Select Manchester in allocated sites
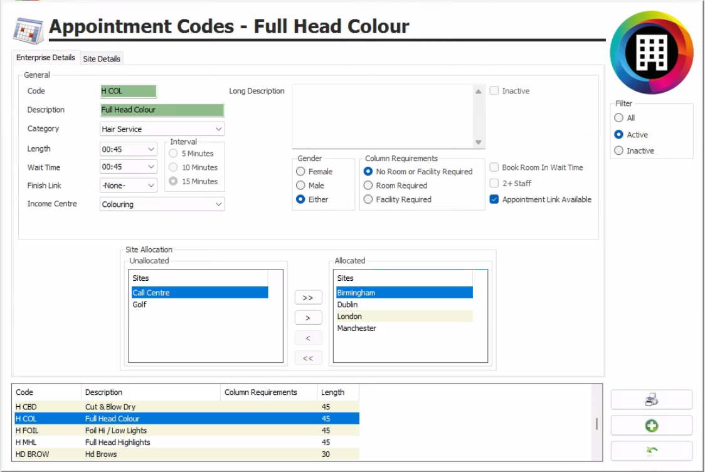Image resolution: width=705 pixels, height=472 pixels. pyautogui.click(x=404, y=328)
